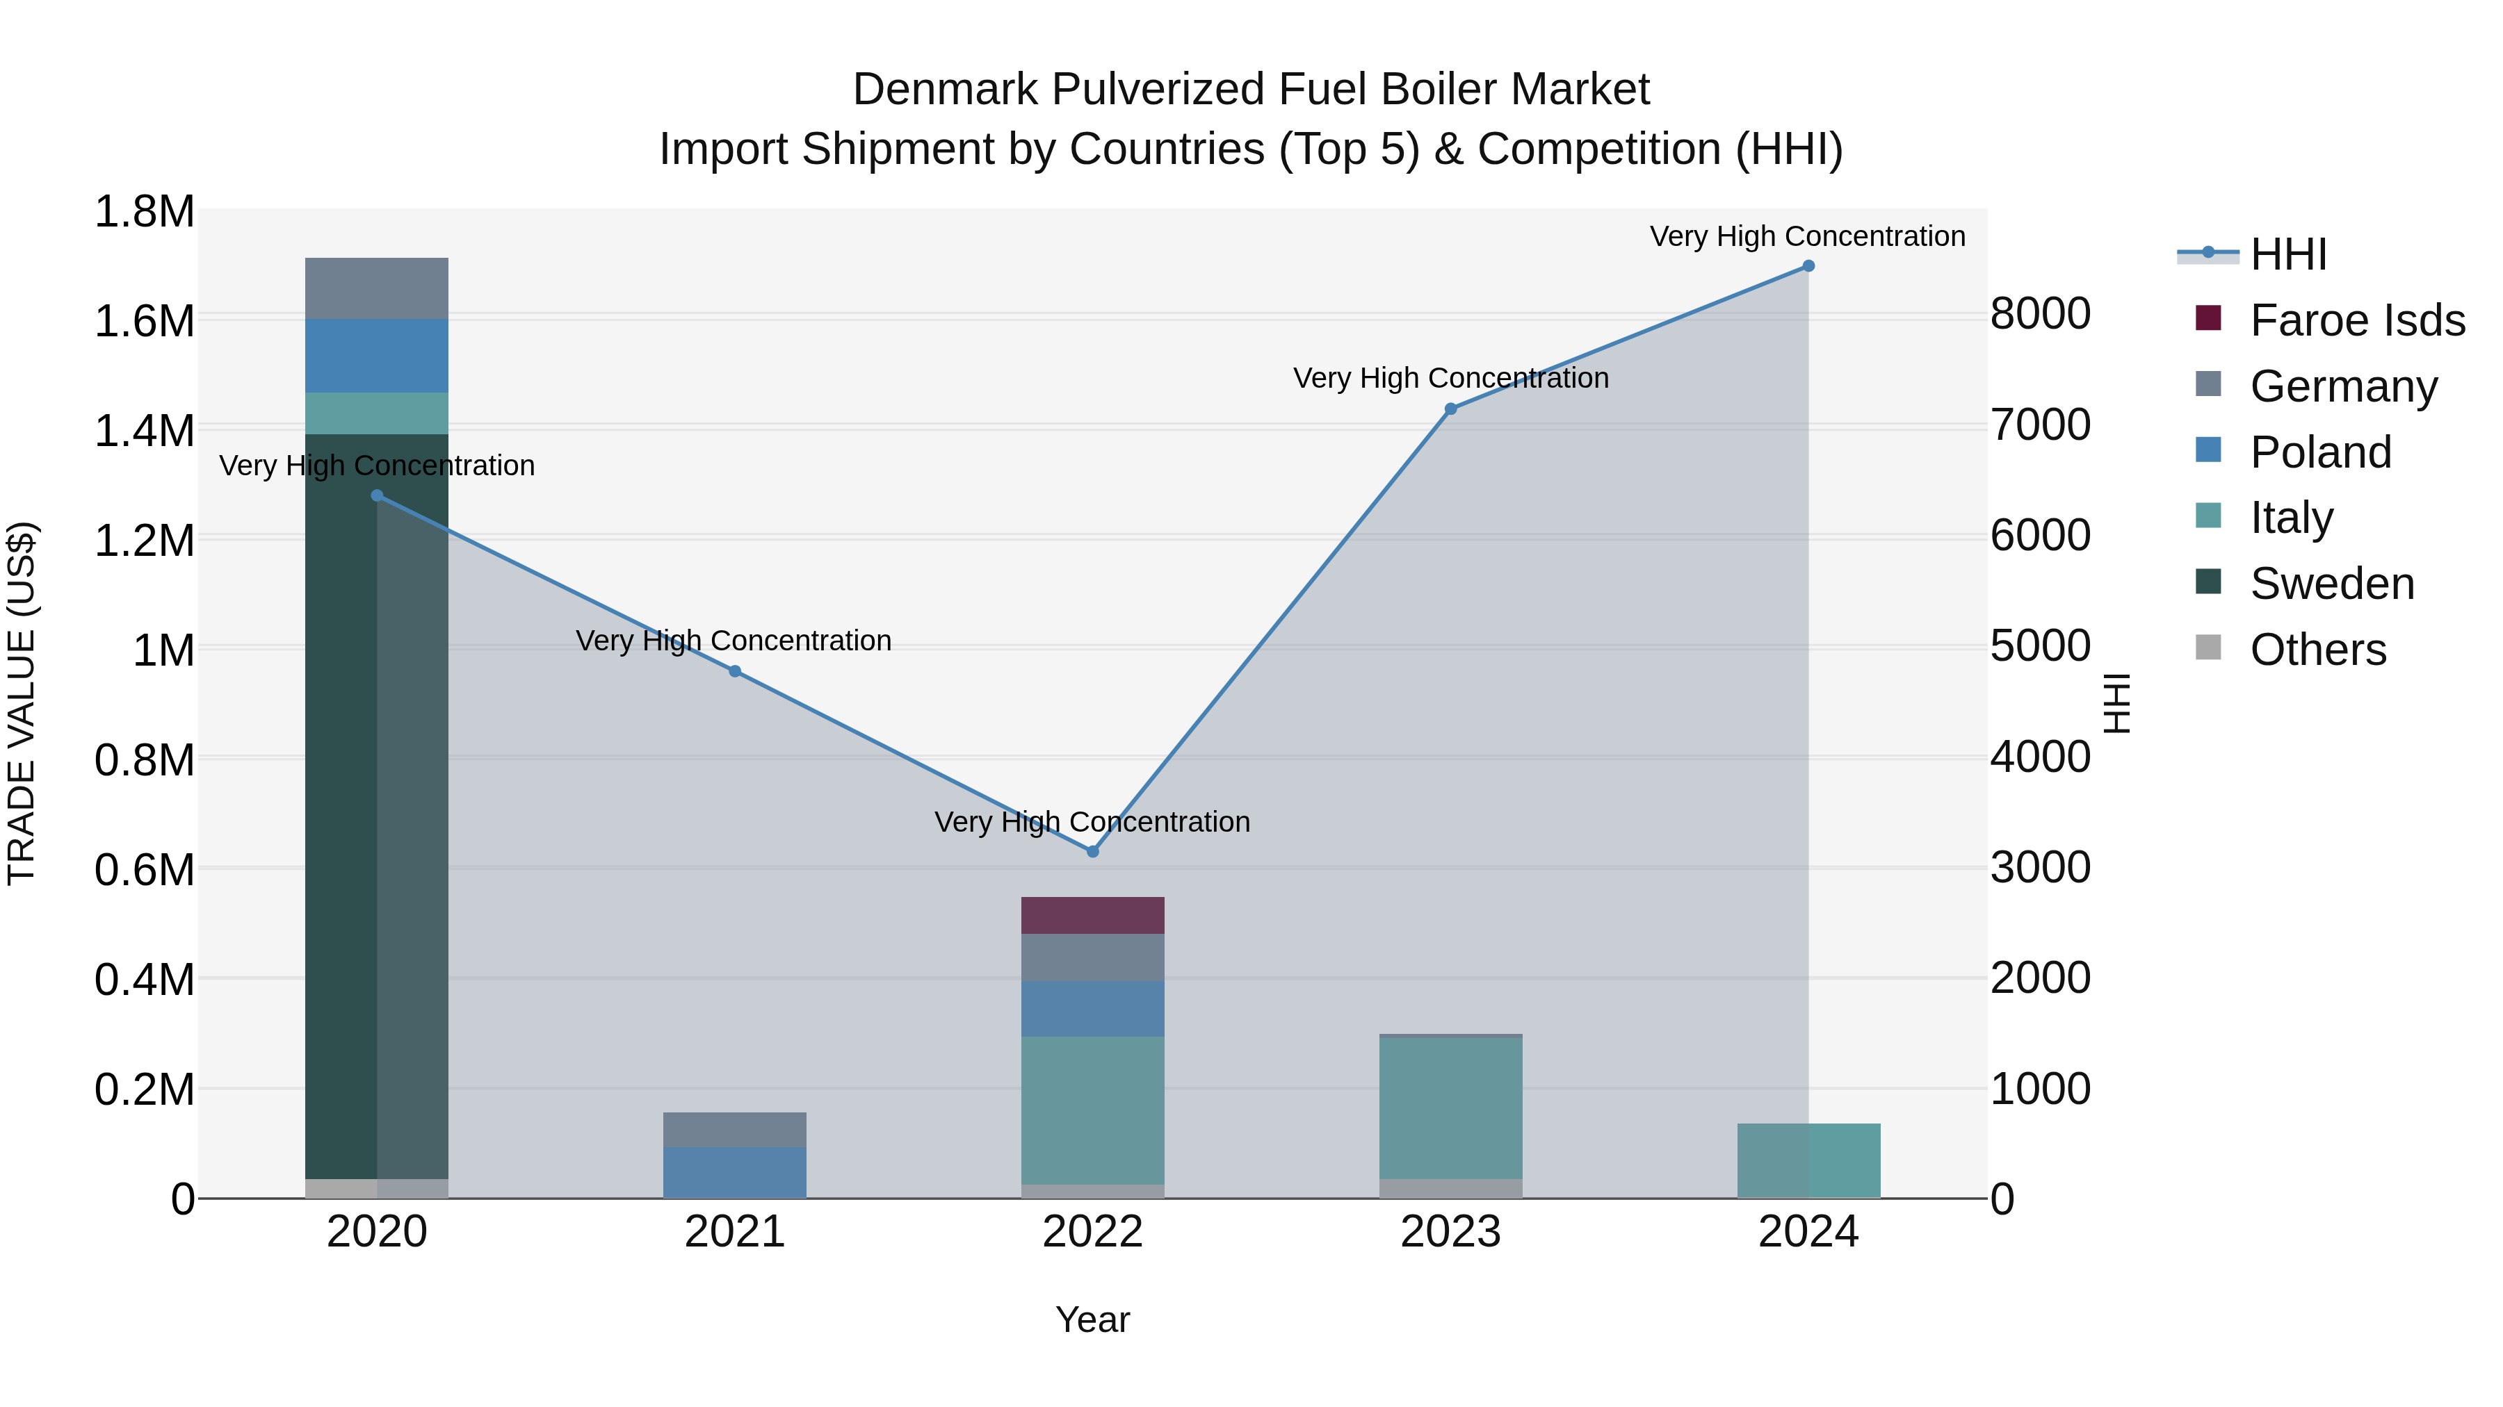
Task: Select the Germany segment atop the 2020 bar
Action: (x=377, y=288)
